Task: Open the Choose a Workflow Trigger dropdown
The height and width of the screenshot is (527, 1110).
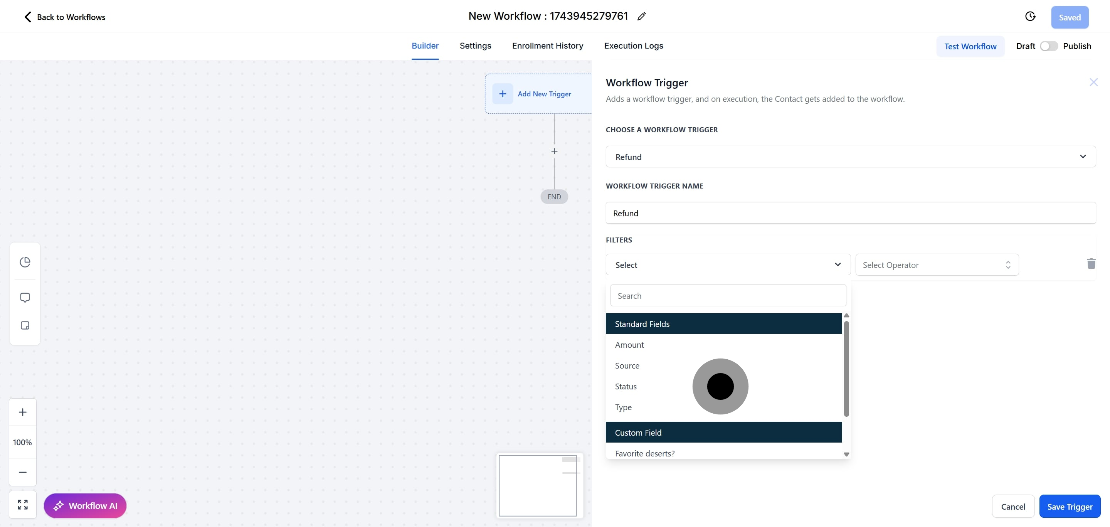Action: tap(850, 157)
